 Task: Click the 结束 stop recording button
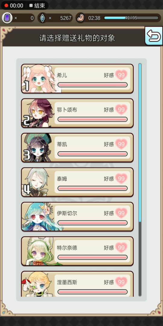pyautogui.click(x=37, y=6)
